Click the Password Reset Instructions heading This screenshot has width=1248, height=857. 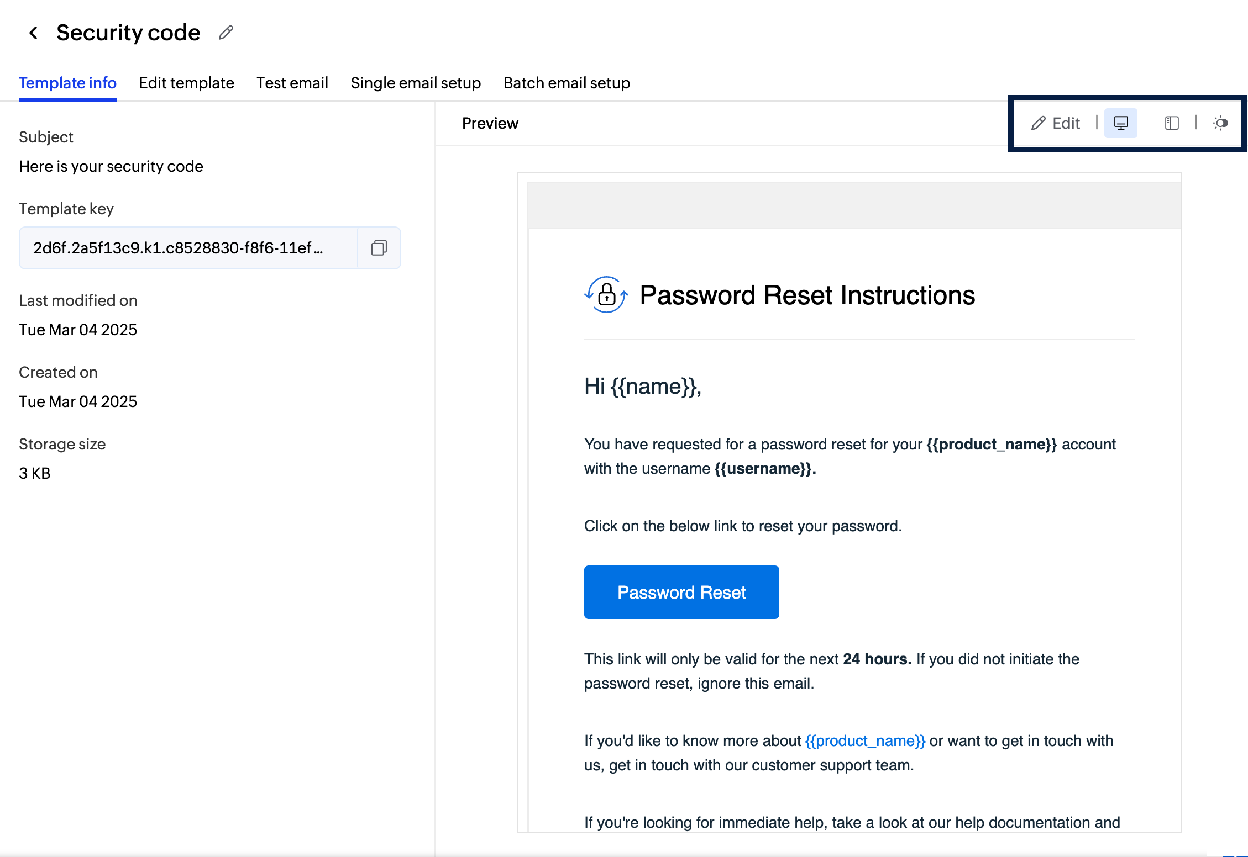coord(807,295)
